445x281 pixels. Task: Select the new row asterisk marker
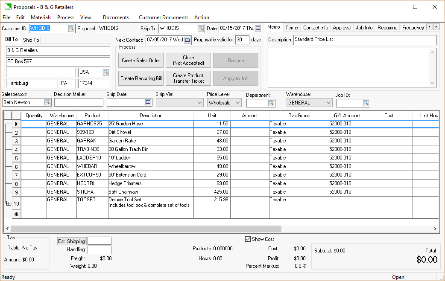[x=16, y=214]
